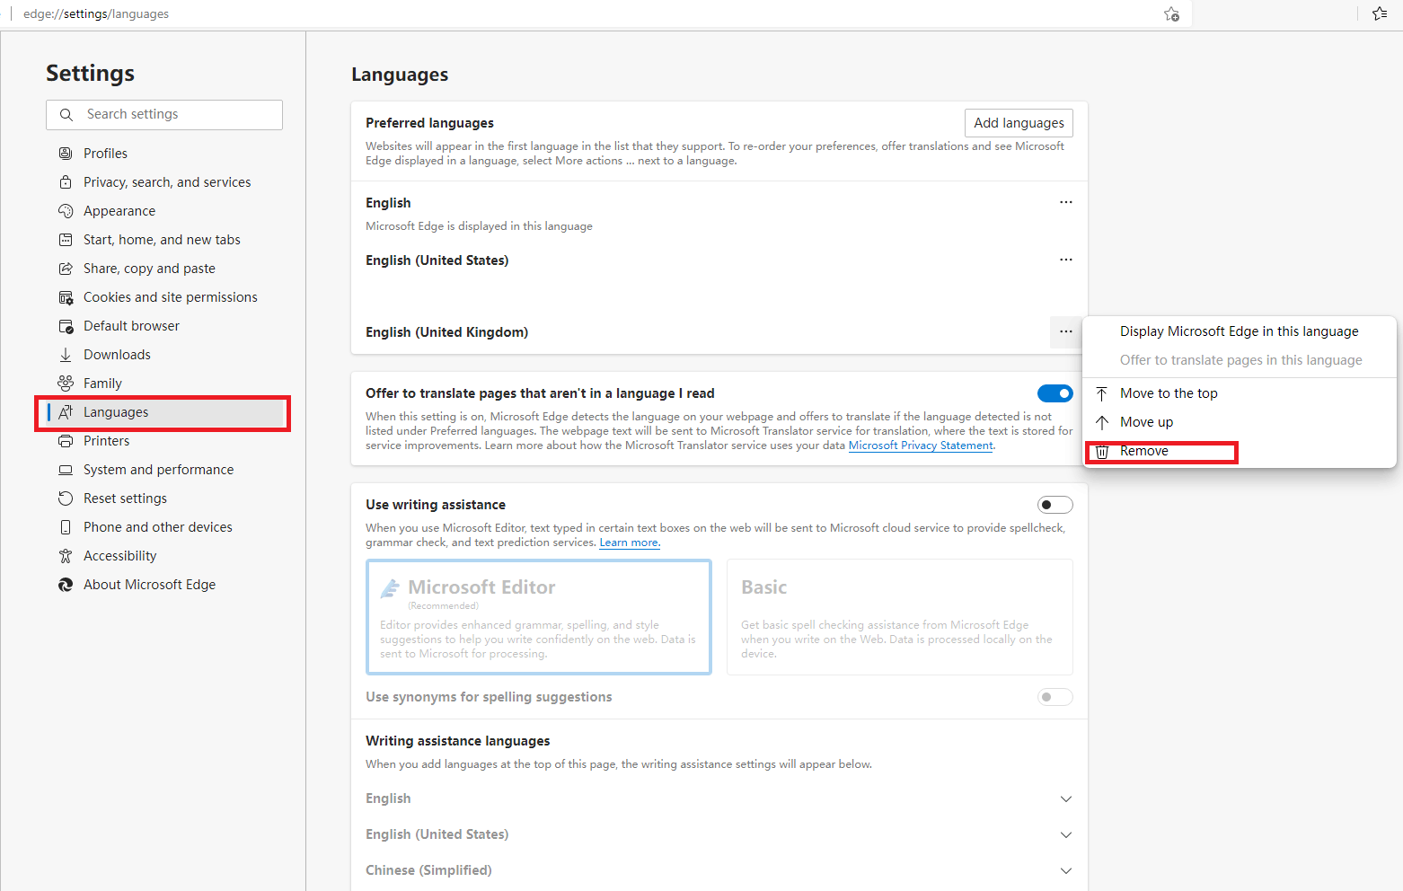Open Privacy, search, and services settings
The width and height of the screenshot is (1403, 891).
[167, 182]
